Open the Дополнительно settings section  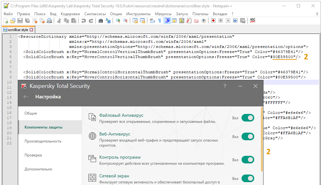pos(38,169)
